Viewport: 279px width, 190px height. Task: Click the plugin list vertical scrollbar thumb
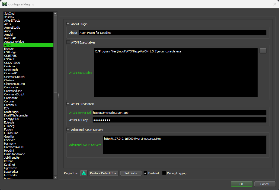55,54
